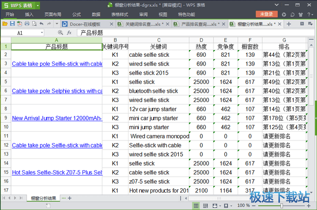Open file with the folder icon
The image size is (317, 210).
[5, 24]
